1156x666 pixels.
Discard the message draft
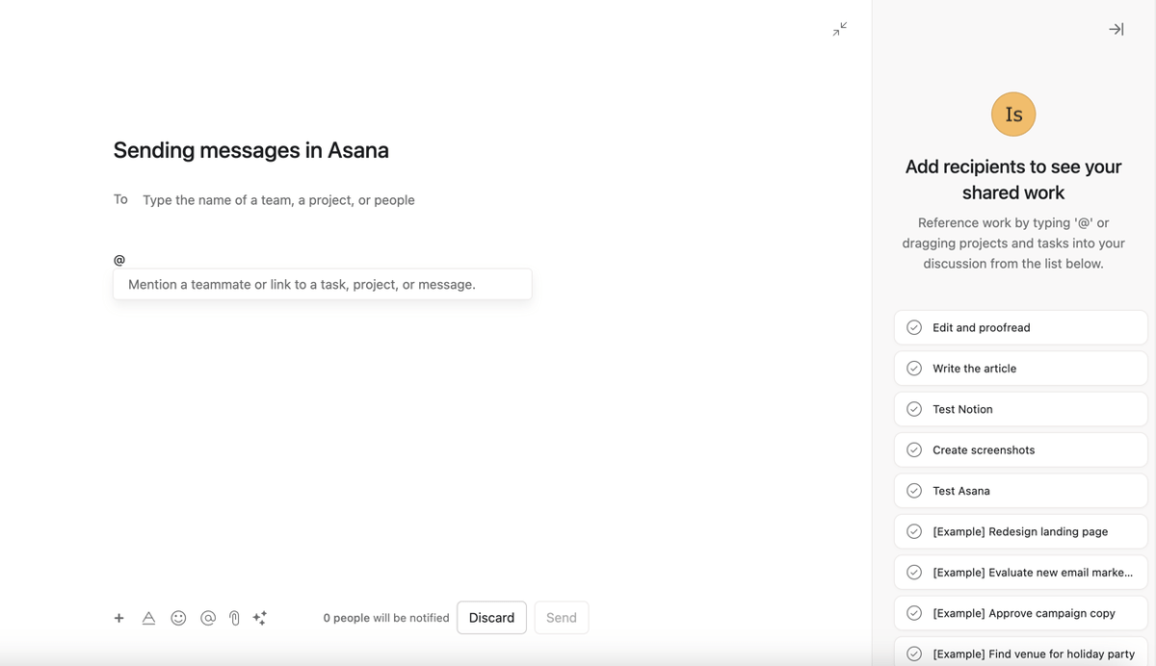[491, 617]
